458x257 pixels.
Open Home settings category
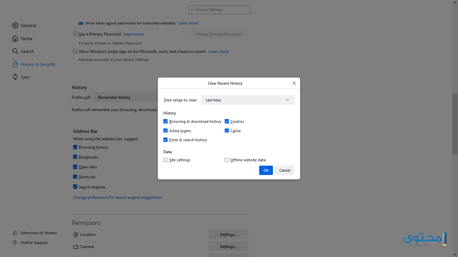tap(23, 38)
